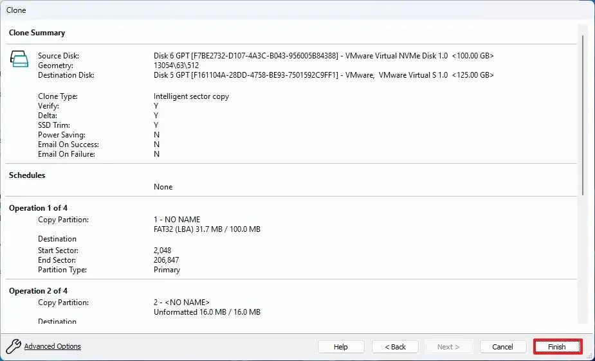Select the Clone Summary heading
This screenshot has width=595, height=361.
point(37,33)
